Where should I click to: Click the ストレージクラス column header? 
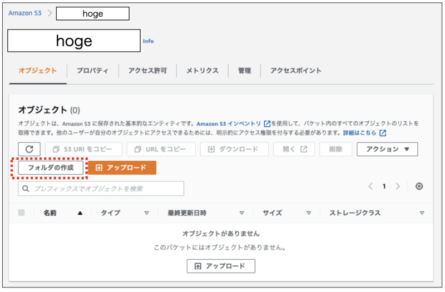pyautogui.click(x=355, y=213)
